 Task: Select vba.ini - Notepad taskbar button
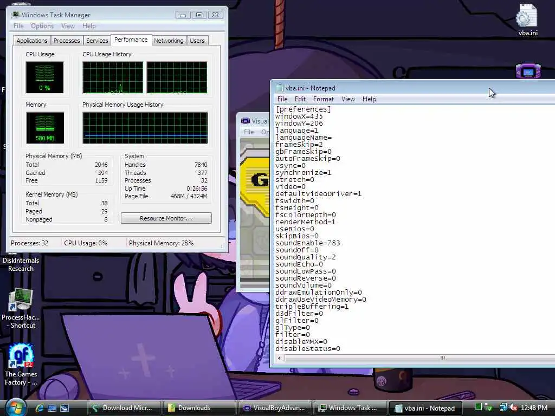click(425, 408)
